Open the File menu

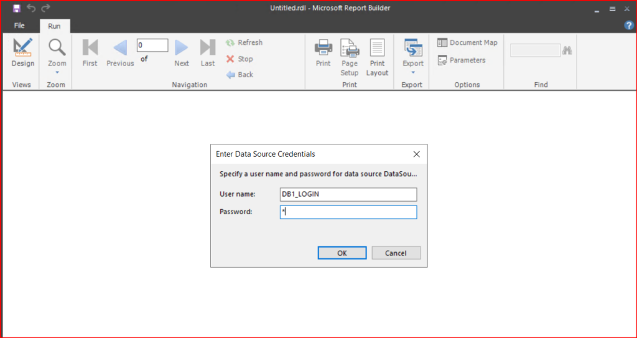click(x=19, y=26)
